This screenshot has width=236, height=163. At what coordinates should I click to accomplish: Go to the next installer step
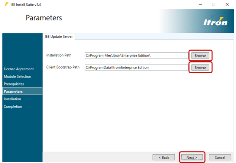tap(192, 158)
